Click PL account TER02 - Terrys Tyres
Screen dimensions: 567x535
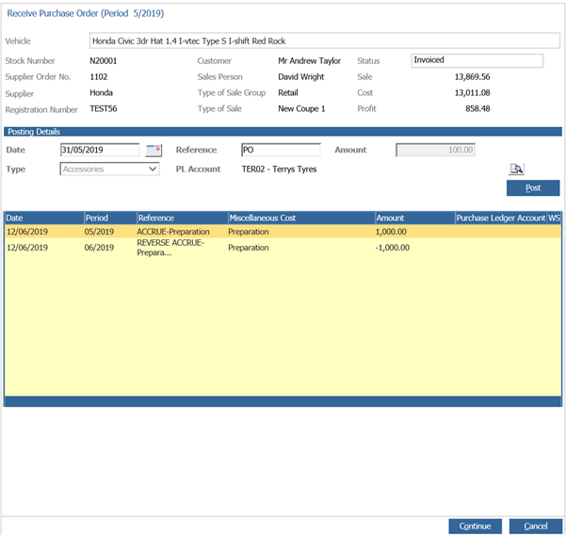point(279,169)
